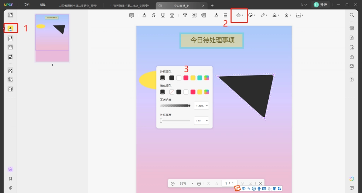Click the email envelope icon in right sidebar
Image resolution: width=362 pixels, height=193 pixels.
[352, 66]
